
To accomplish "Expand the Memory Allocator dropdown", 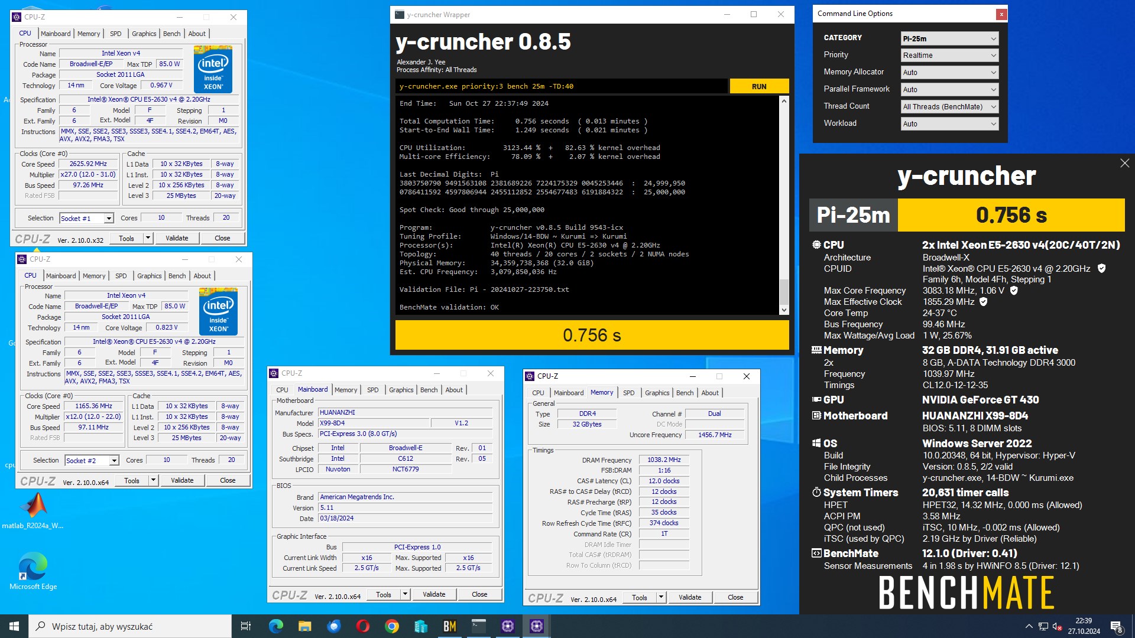I will tap(949, 72).
